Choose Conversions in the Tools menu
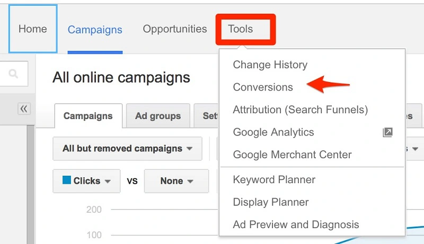This screenshot has width=424, height=244. pos(263,87)
